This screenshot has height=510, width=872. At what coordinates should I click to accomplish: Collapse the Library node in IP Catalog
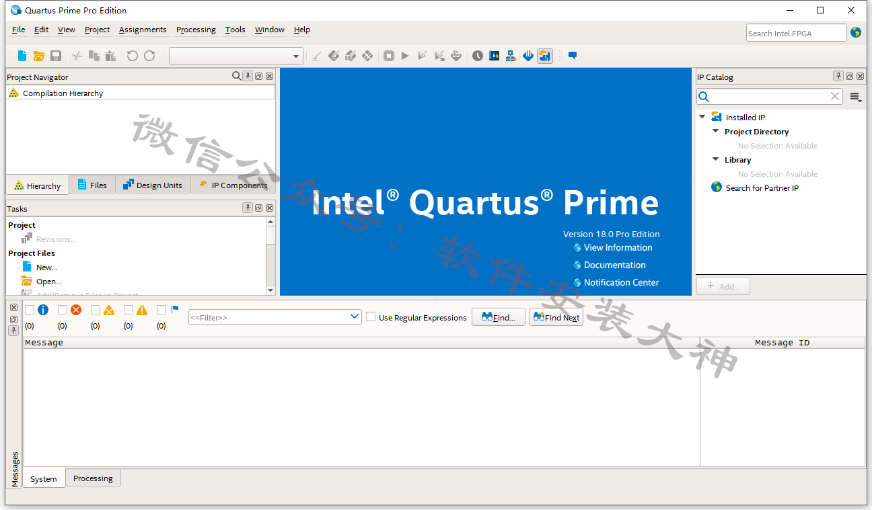coord(716,160)
